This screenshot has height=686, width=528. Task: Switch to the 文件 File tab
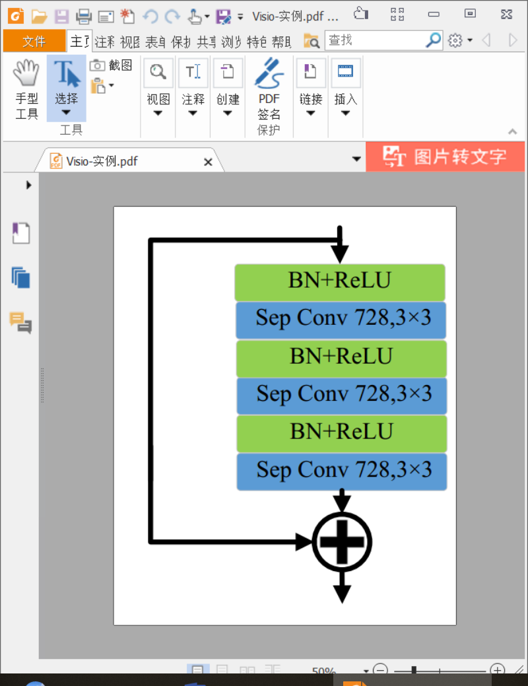pyautogui.click(x=34, y=40)
